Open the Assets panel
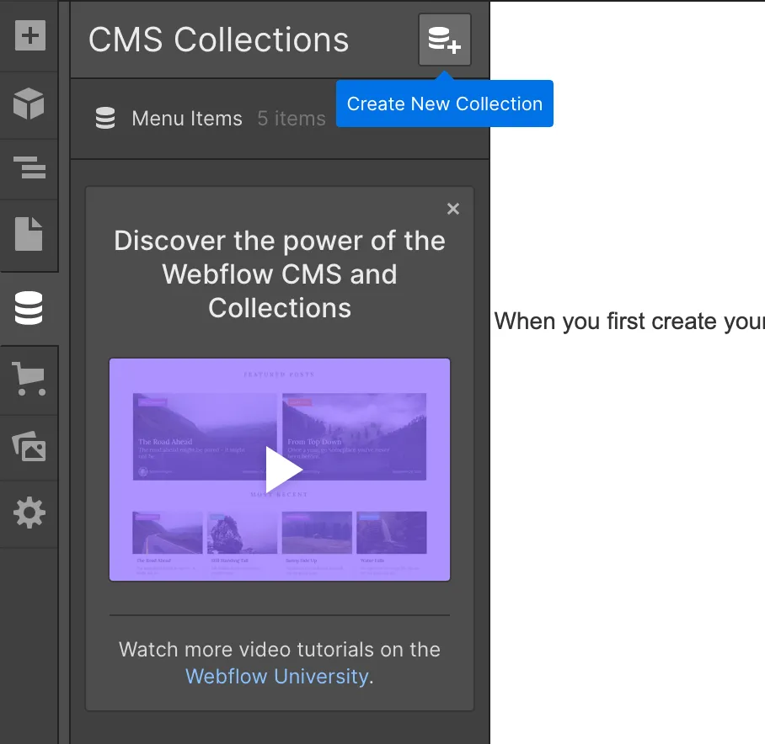 pos(29,446)
